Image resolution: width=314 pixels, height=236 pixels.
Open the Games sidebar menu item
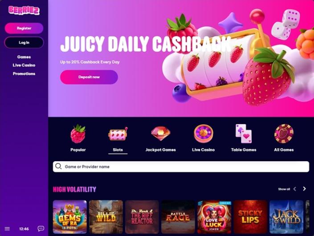pos(24,57)
